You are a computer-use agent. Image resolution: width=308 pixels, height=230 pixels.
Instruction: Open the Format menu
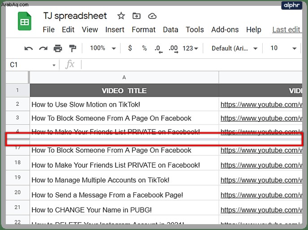143,30
